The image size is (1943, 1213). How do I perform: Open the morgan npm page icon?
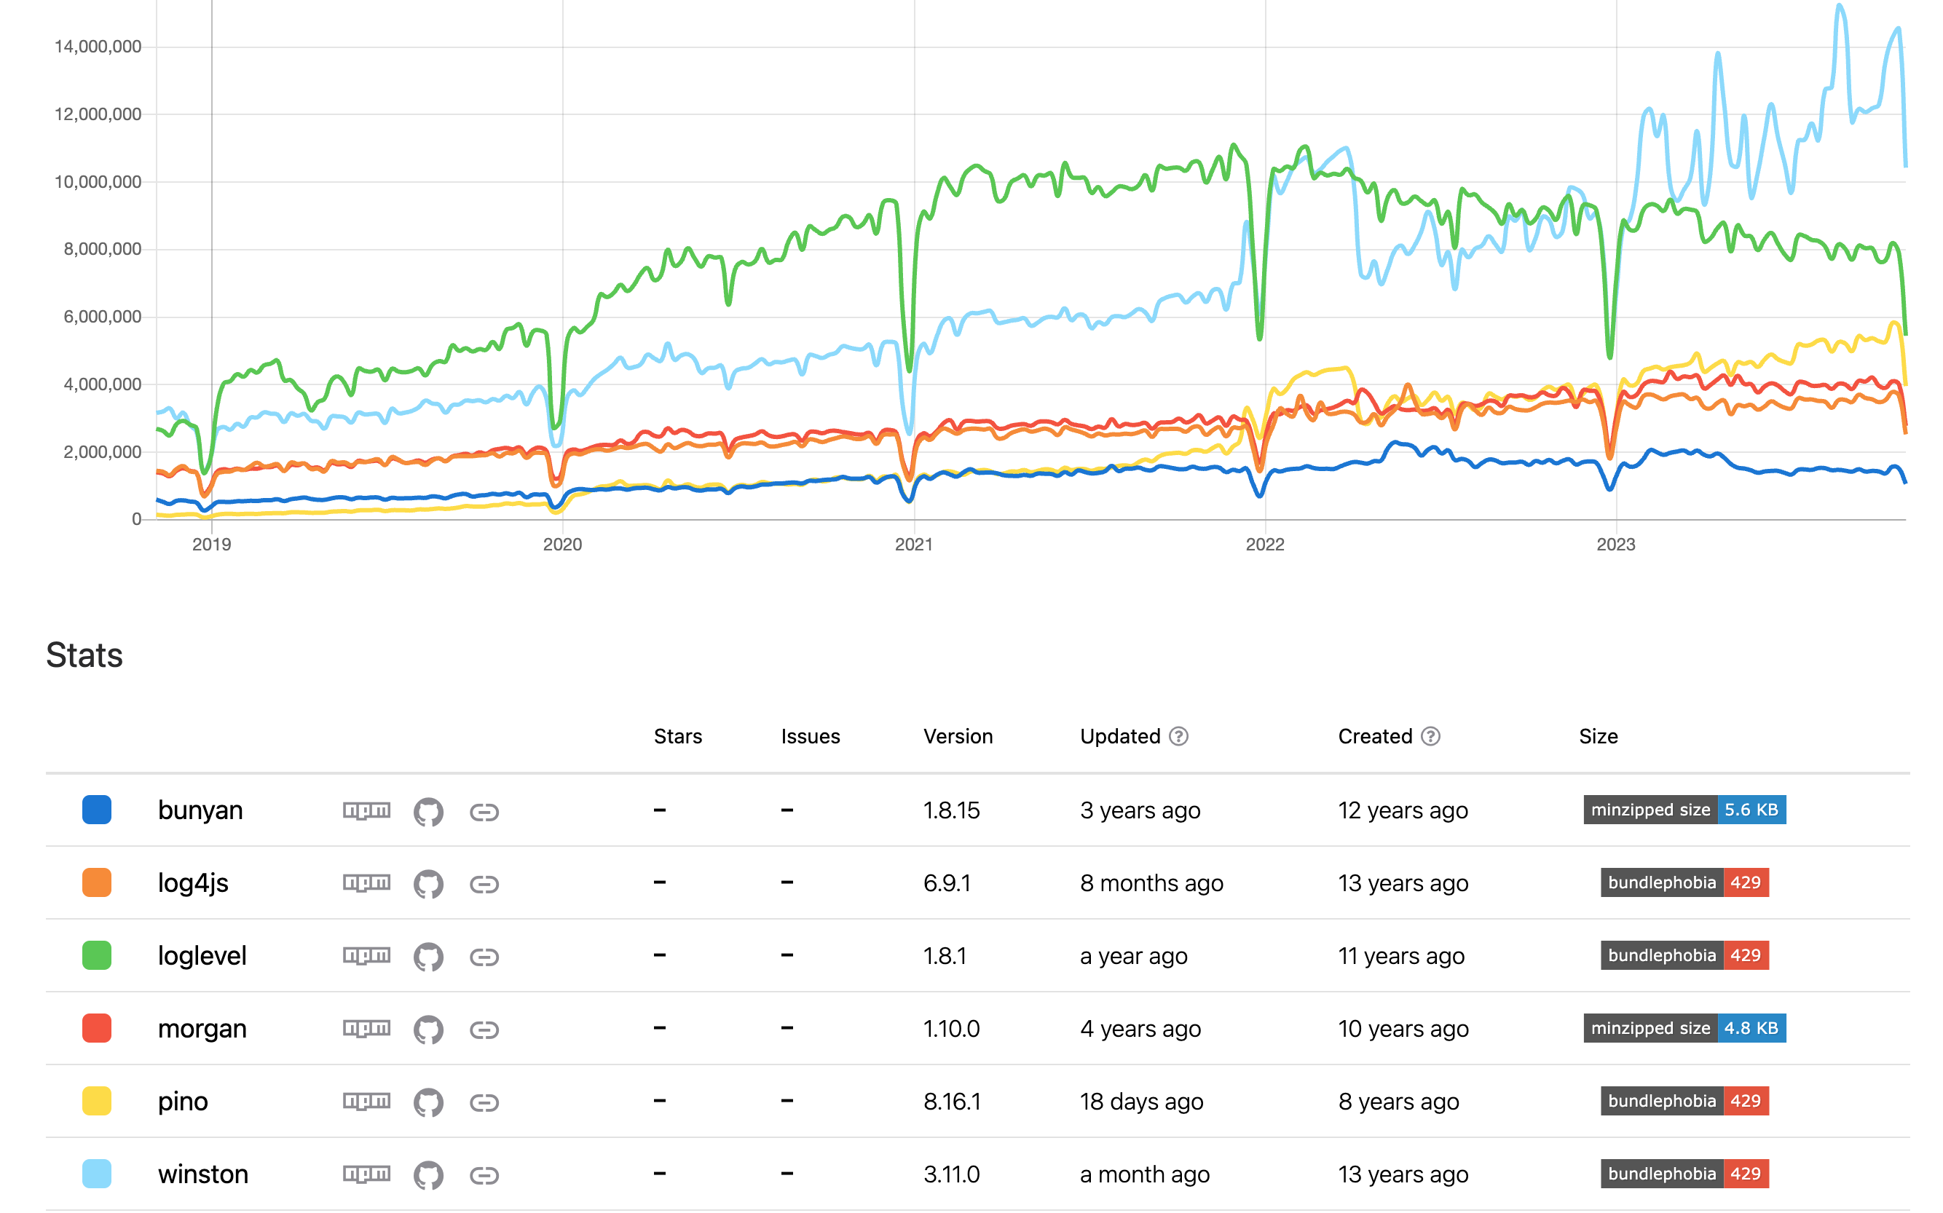point(366,1029)
